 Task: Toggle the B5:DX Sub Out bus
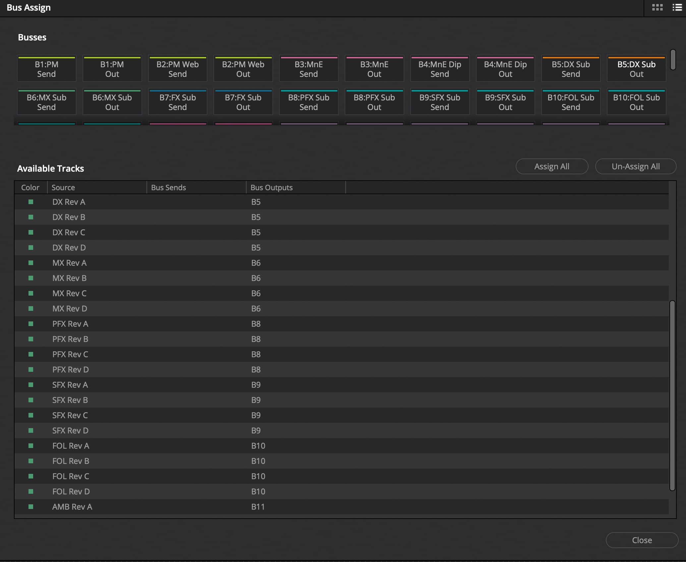636,69
